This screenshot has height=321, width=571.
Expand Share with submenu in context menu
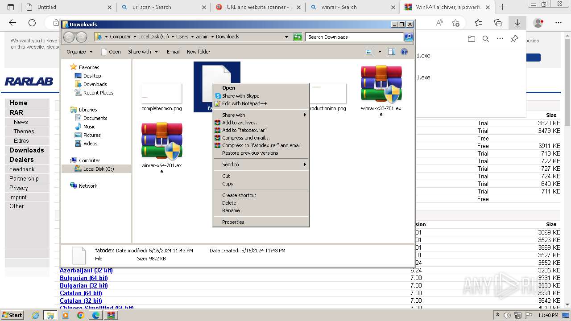(x=261, y=115)
